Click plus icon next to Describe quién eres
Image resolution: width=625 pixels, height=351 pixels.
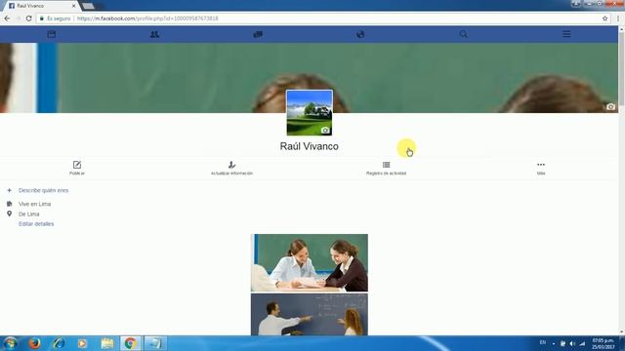9,190
